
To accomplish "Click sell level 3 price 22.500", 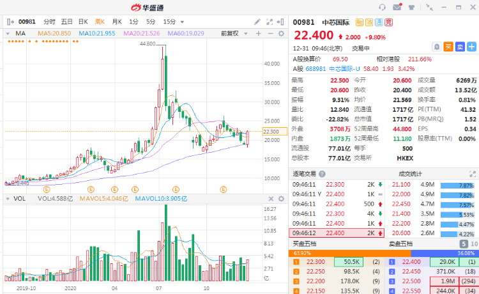I will [x=411, y=281].
